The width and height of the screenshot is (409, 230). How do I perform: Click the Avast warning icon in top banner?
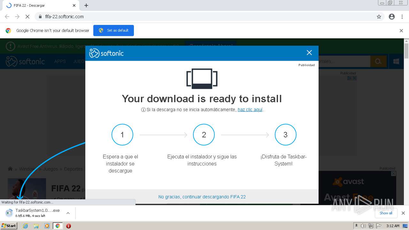click(x=10, y=46)
